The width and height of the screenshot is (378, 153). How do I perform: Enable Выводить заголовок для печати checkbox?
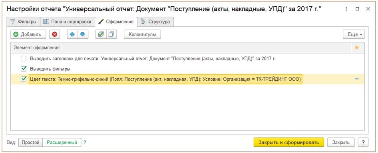[x=24, y=59]
